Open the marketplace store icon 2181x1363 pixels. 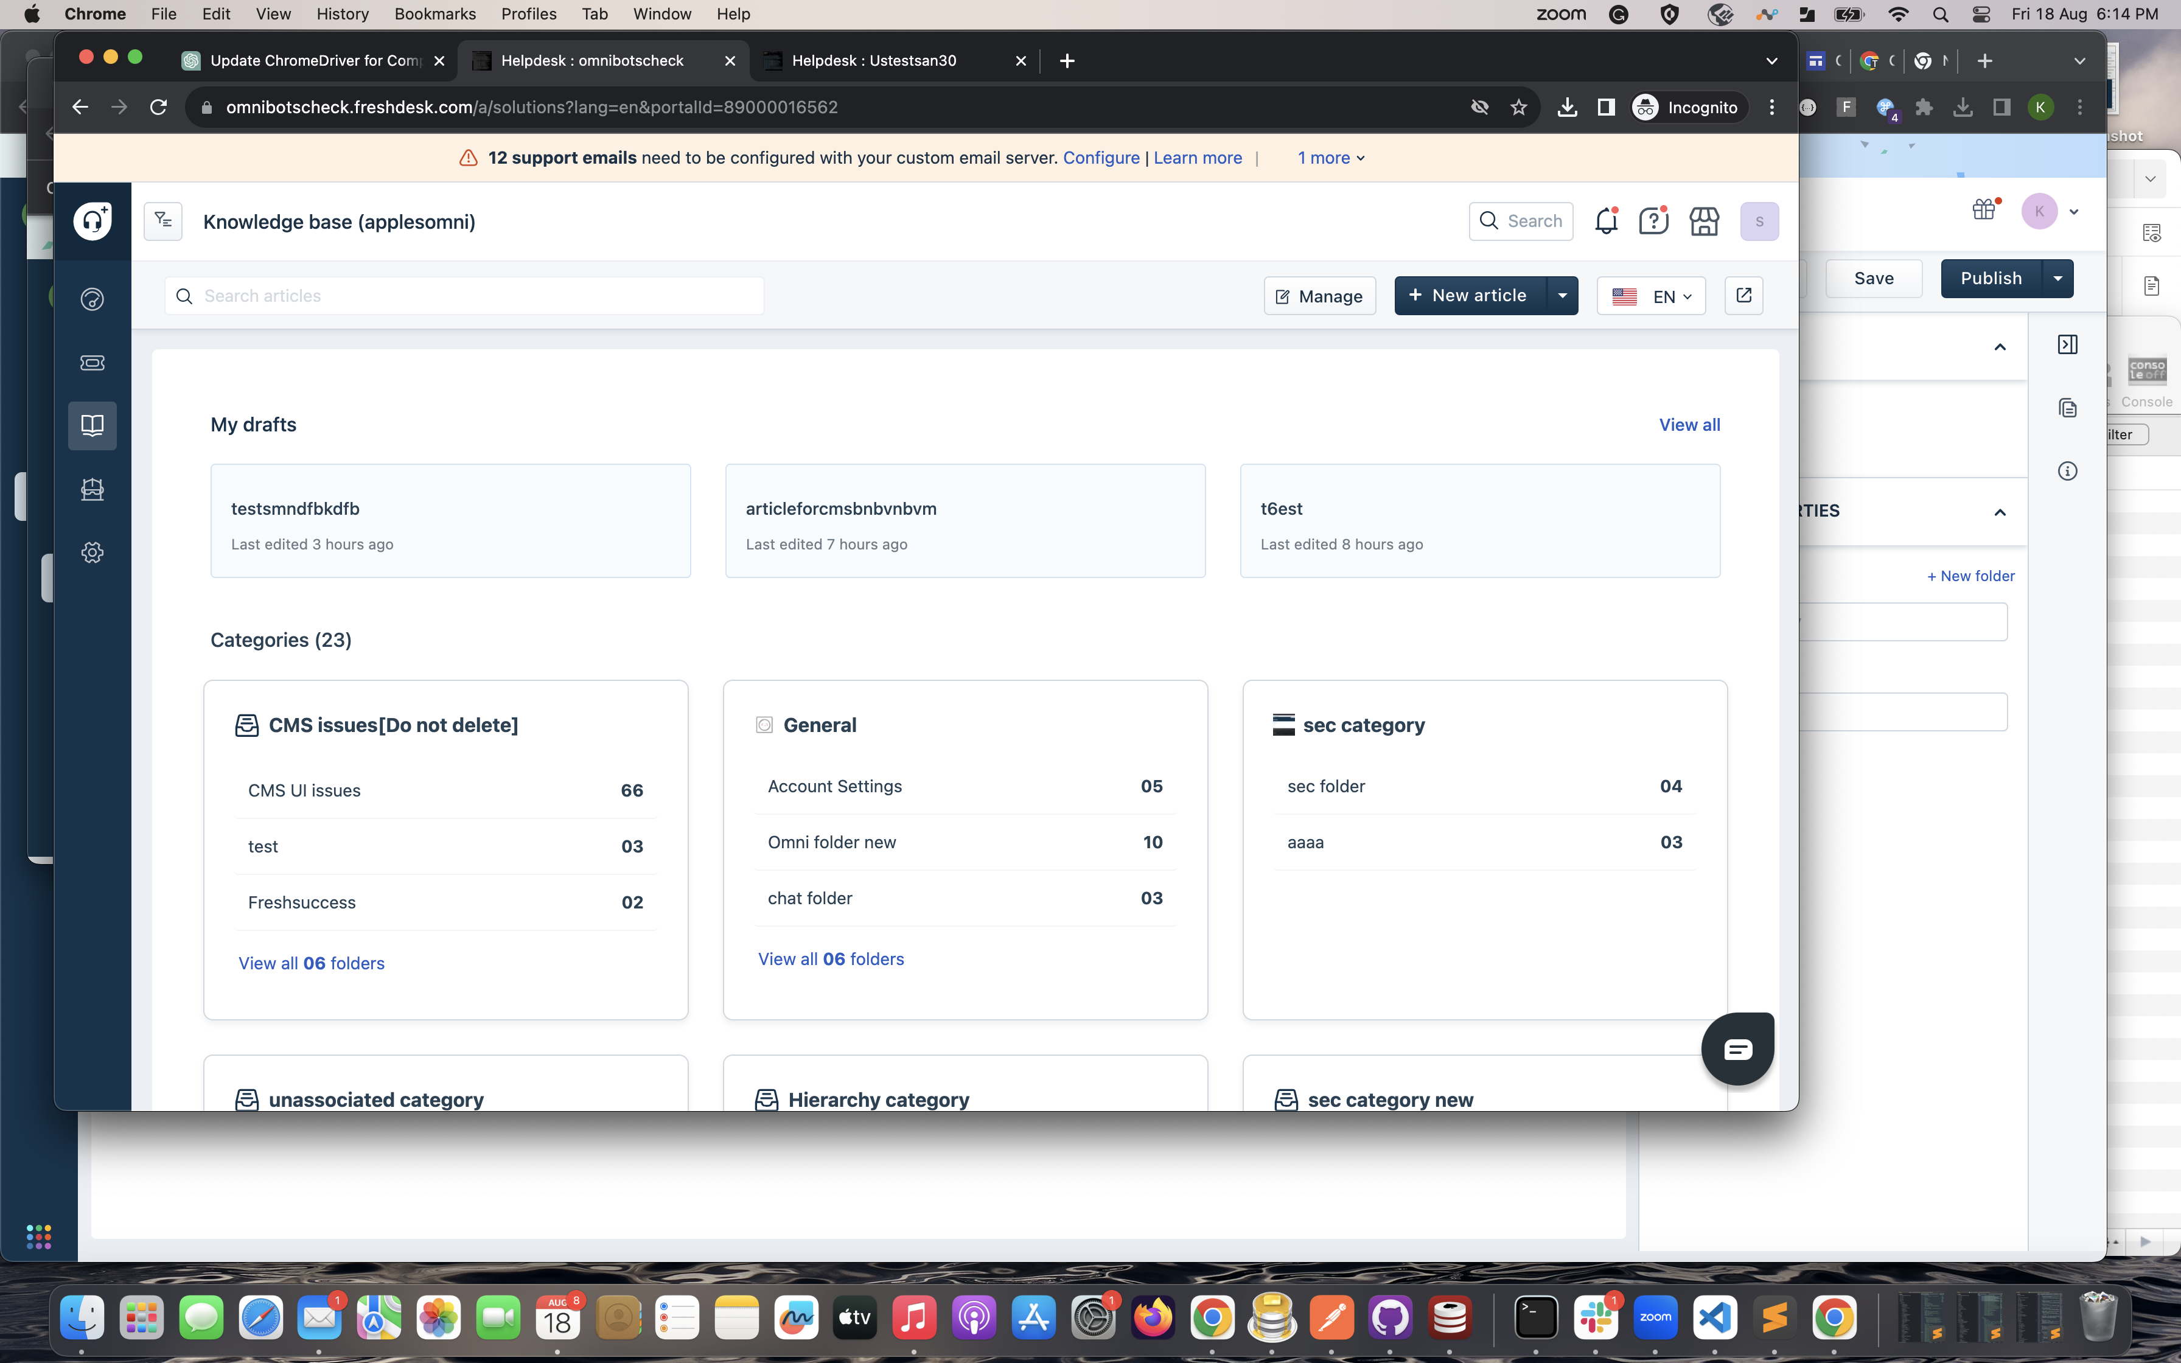[1703, 221]
